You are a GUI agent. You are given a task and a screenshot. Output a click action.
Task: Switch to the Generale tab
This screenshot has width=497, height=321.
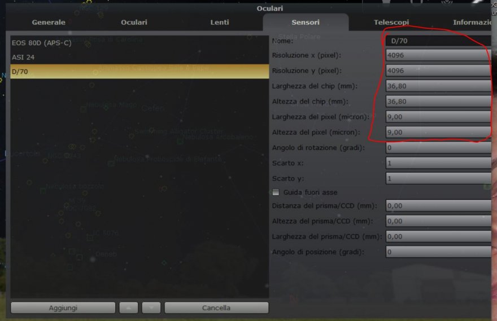[49, 22]
